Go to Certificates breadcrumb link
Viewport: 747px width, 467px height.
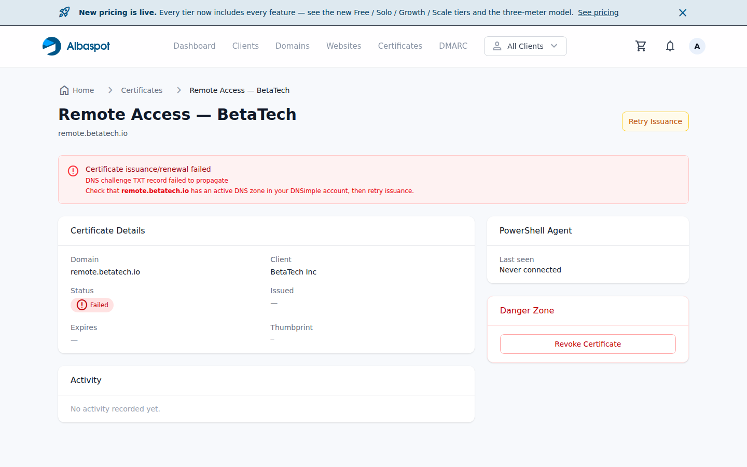[142, 90]
